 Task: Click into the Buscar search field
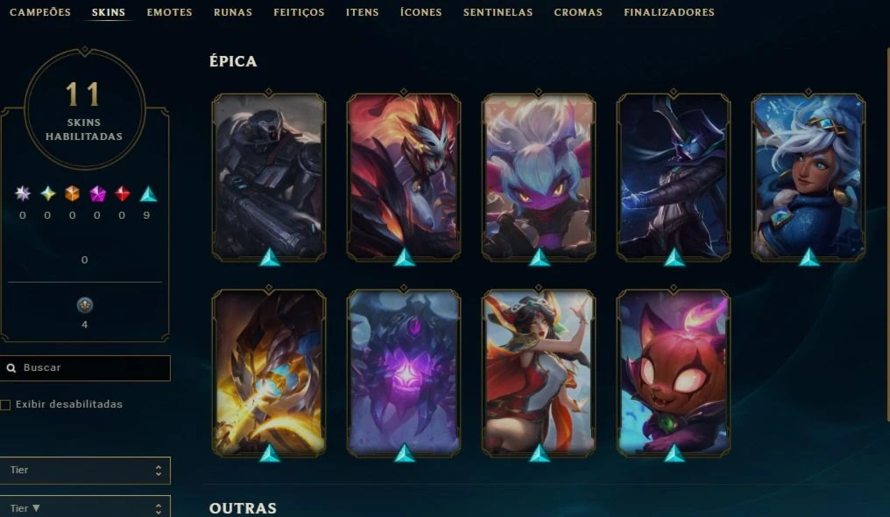click(x=85, y=368)
